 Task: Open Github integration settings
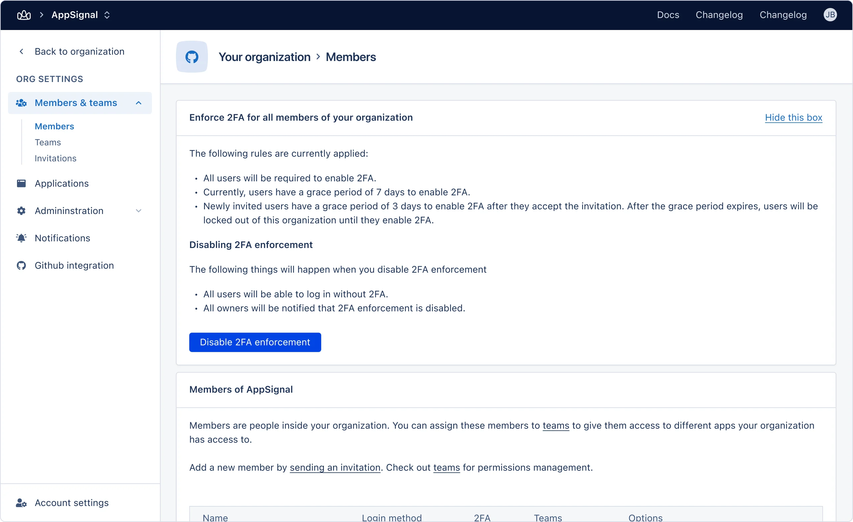(74, 265)
